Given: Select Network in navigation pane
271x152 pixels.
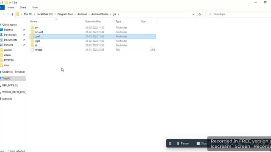Looking at the screenshot, I should point(7,99).
